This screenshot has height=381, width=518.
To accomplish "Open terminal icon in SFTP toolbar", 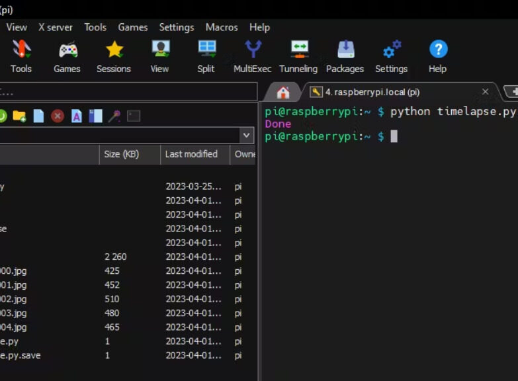I will coord(134,116).
